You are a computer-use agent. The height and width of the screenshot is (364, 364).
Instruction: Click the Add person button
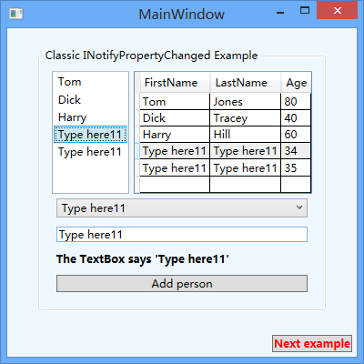pos(182,284)
